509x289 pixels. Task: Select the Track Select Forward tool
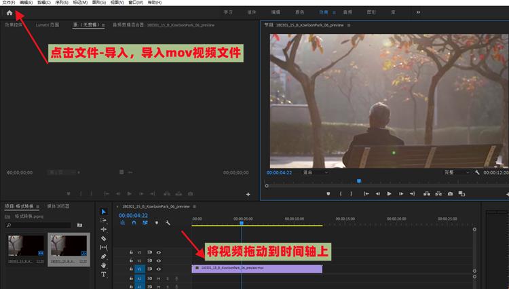pos(104,220)
